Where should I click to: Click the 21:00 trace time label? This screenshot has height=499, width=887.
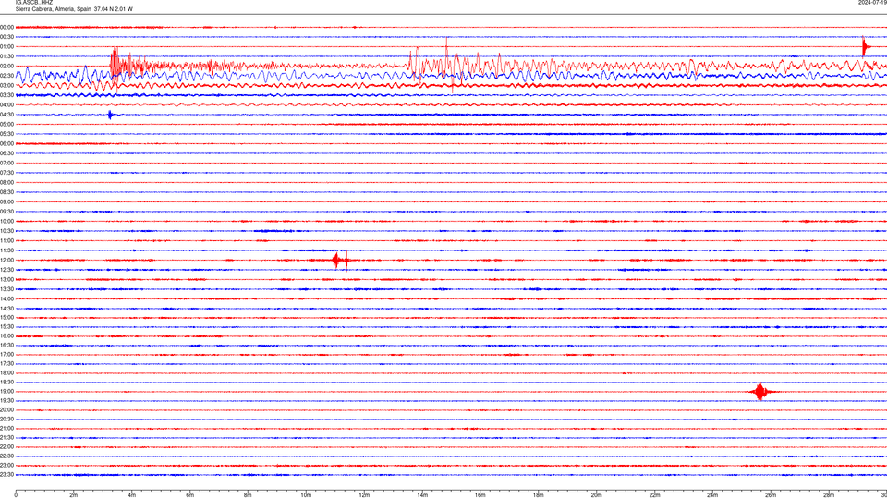pyautogui.click(x=6, y=428)
